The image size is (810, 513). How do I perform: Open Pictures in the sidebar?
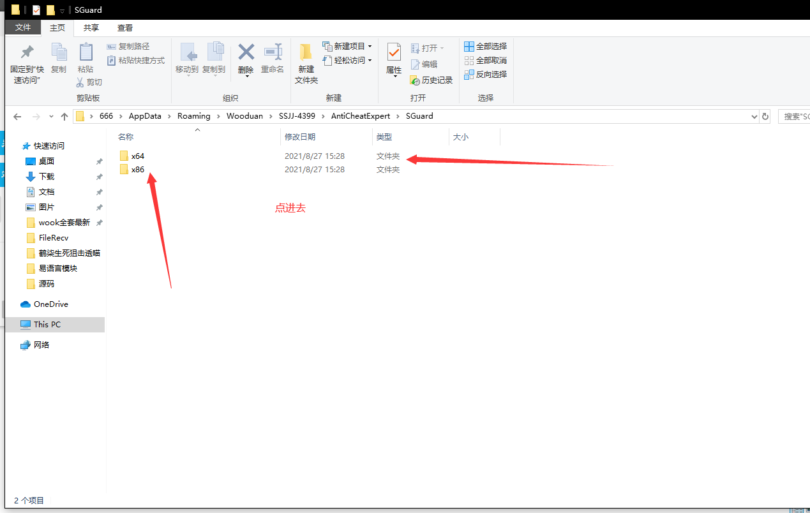coord(40,207)
